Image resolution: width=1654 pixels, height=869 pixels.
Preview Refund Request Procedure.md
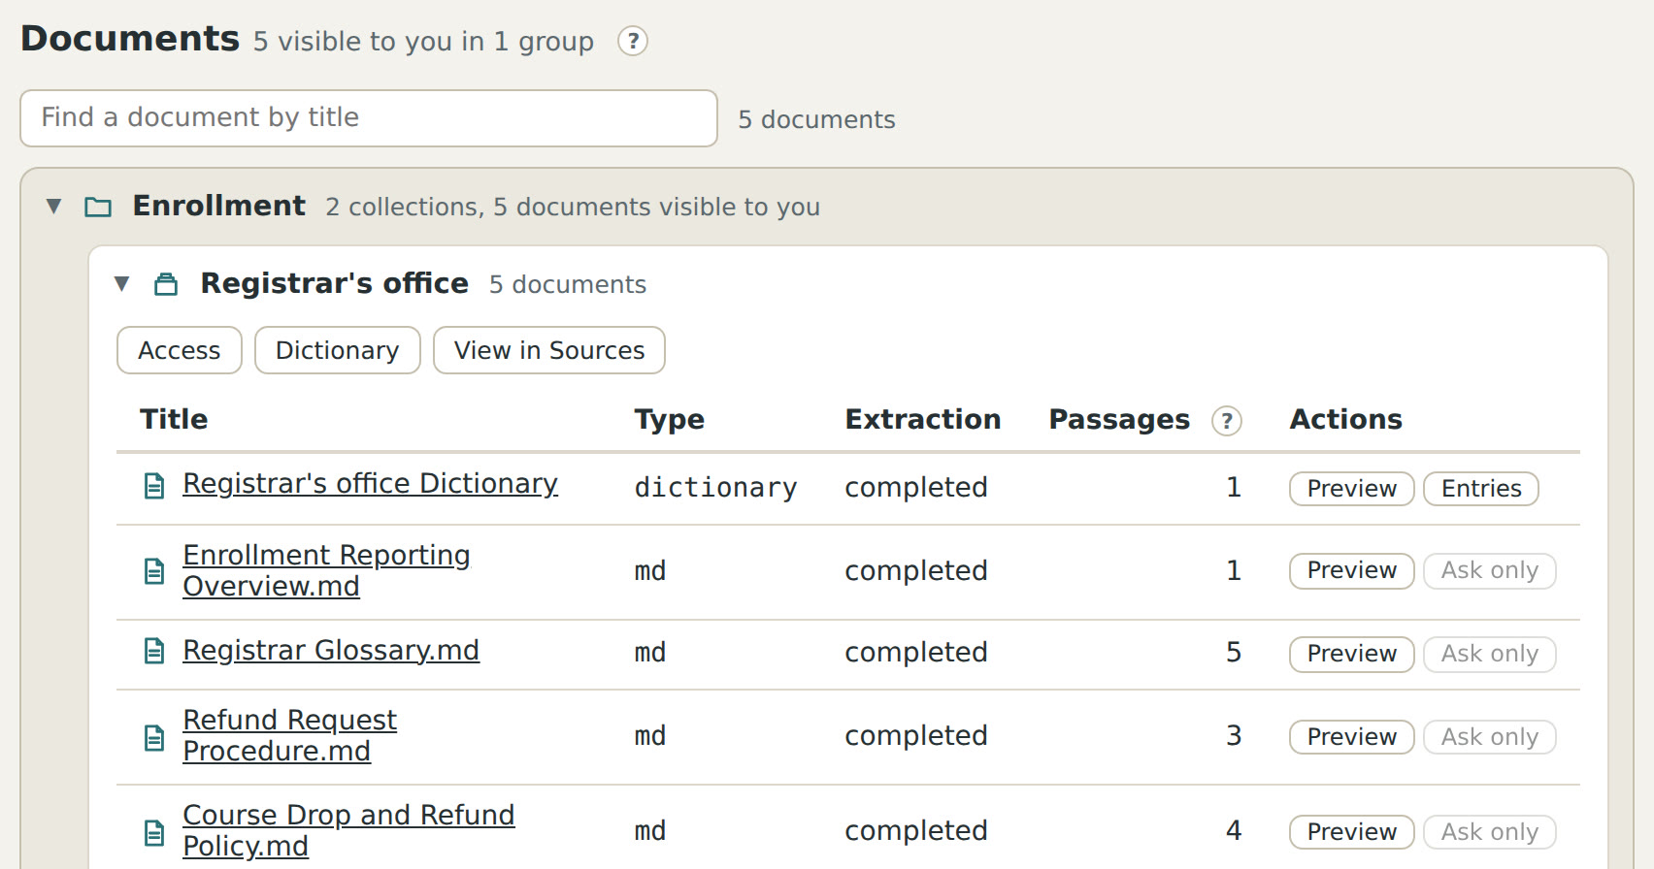pyautogui.click(x=1352, y=737)
